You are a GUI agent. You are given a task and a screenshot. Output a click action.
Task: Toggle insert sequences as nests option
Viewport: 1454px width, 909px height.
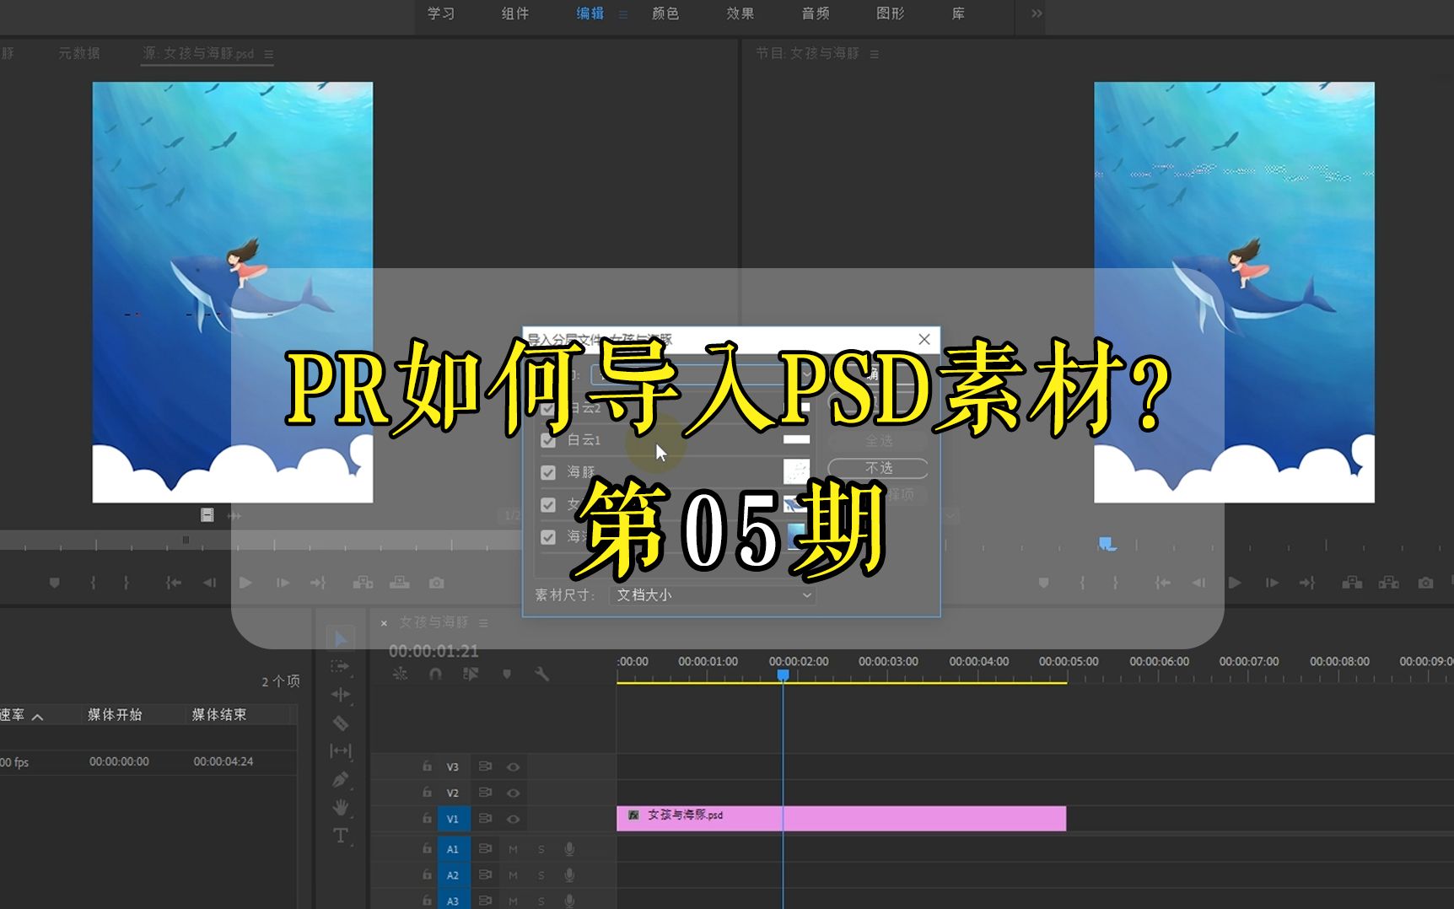(400, 674)
